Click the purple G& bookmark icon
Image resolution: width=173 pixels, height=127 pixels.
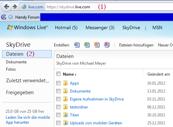pyautogui.click(x=4, y=17)
